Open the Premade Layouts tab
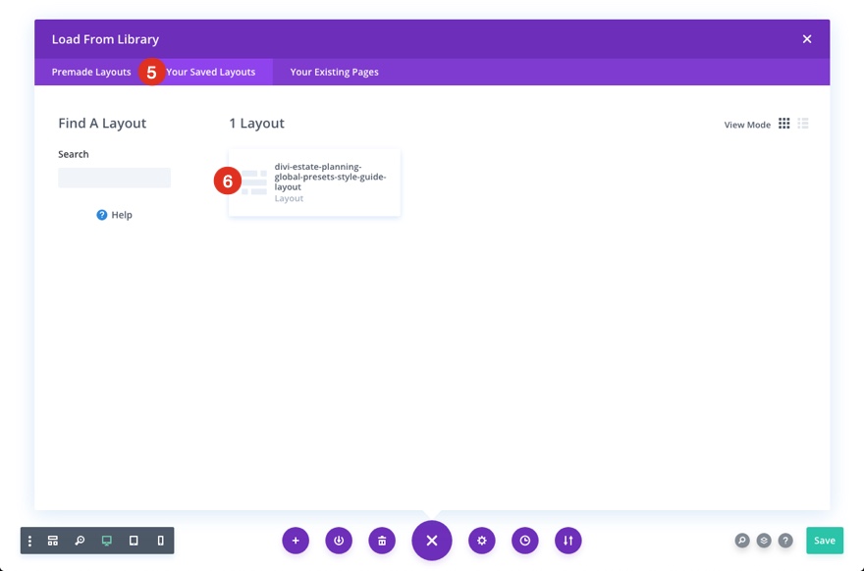The image size is (864, 571). pyautogui.click(x=91, y=73)
